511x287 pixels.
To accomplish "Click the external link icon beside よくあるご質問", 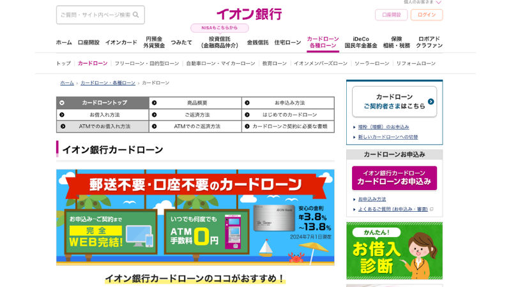I will (x=432, y=209).
